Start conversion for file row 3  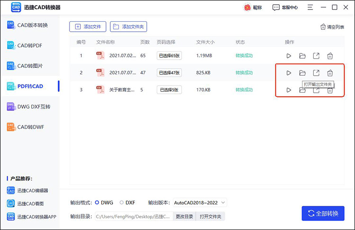[x=289, y=90]
